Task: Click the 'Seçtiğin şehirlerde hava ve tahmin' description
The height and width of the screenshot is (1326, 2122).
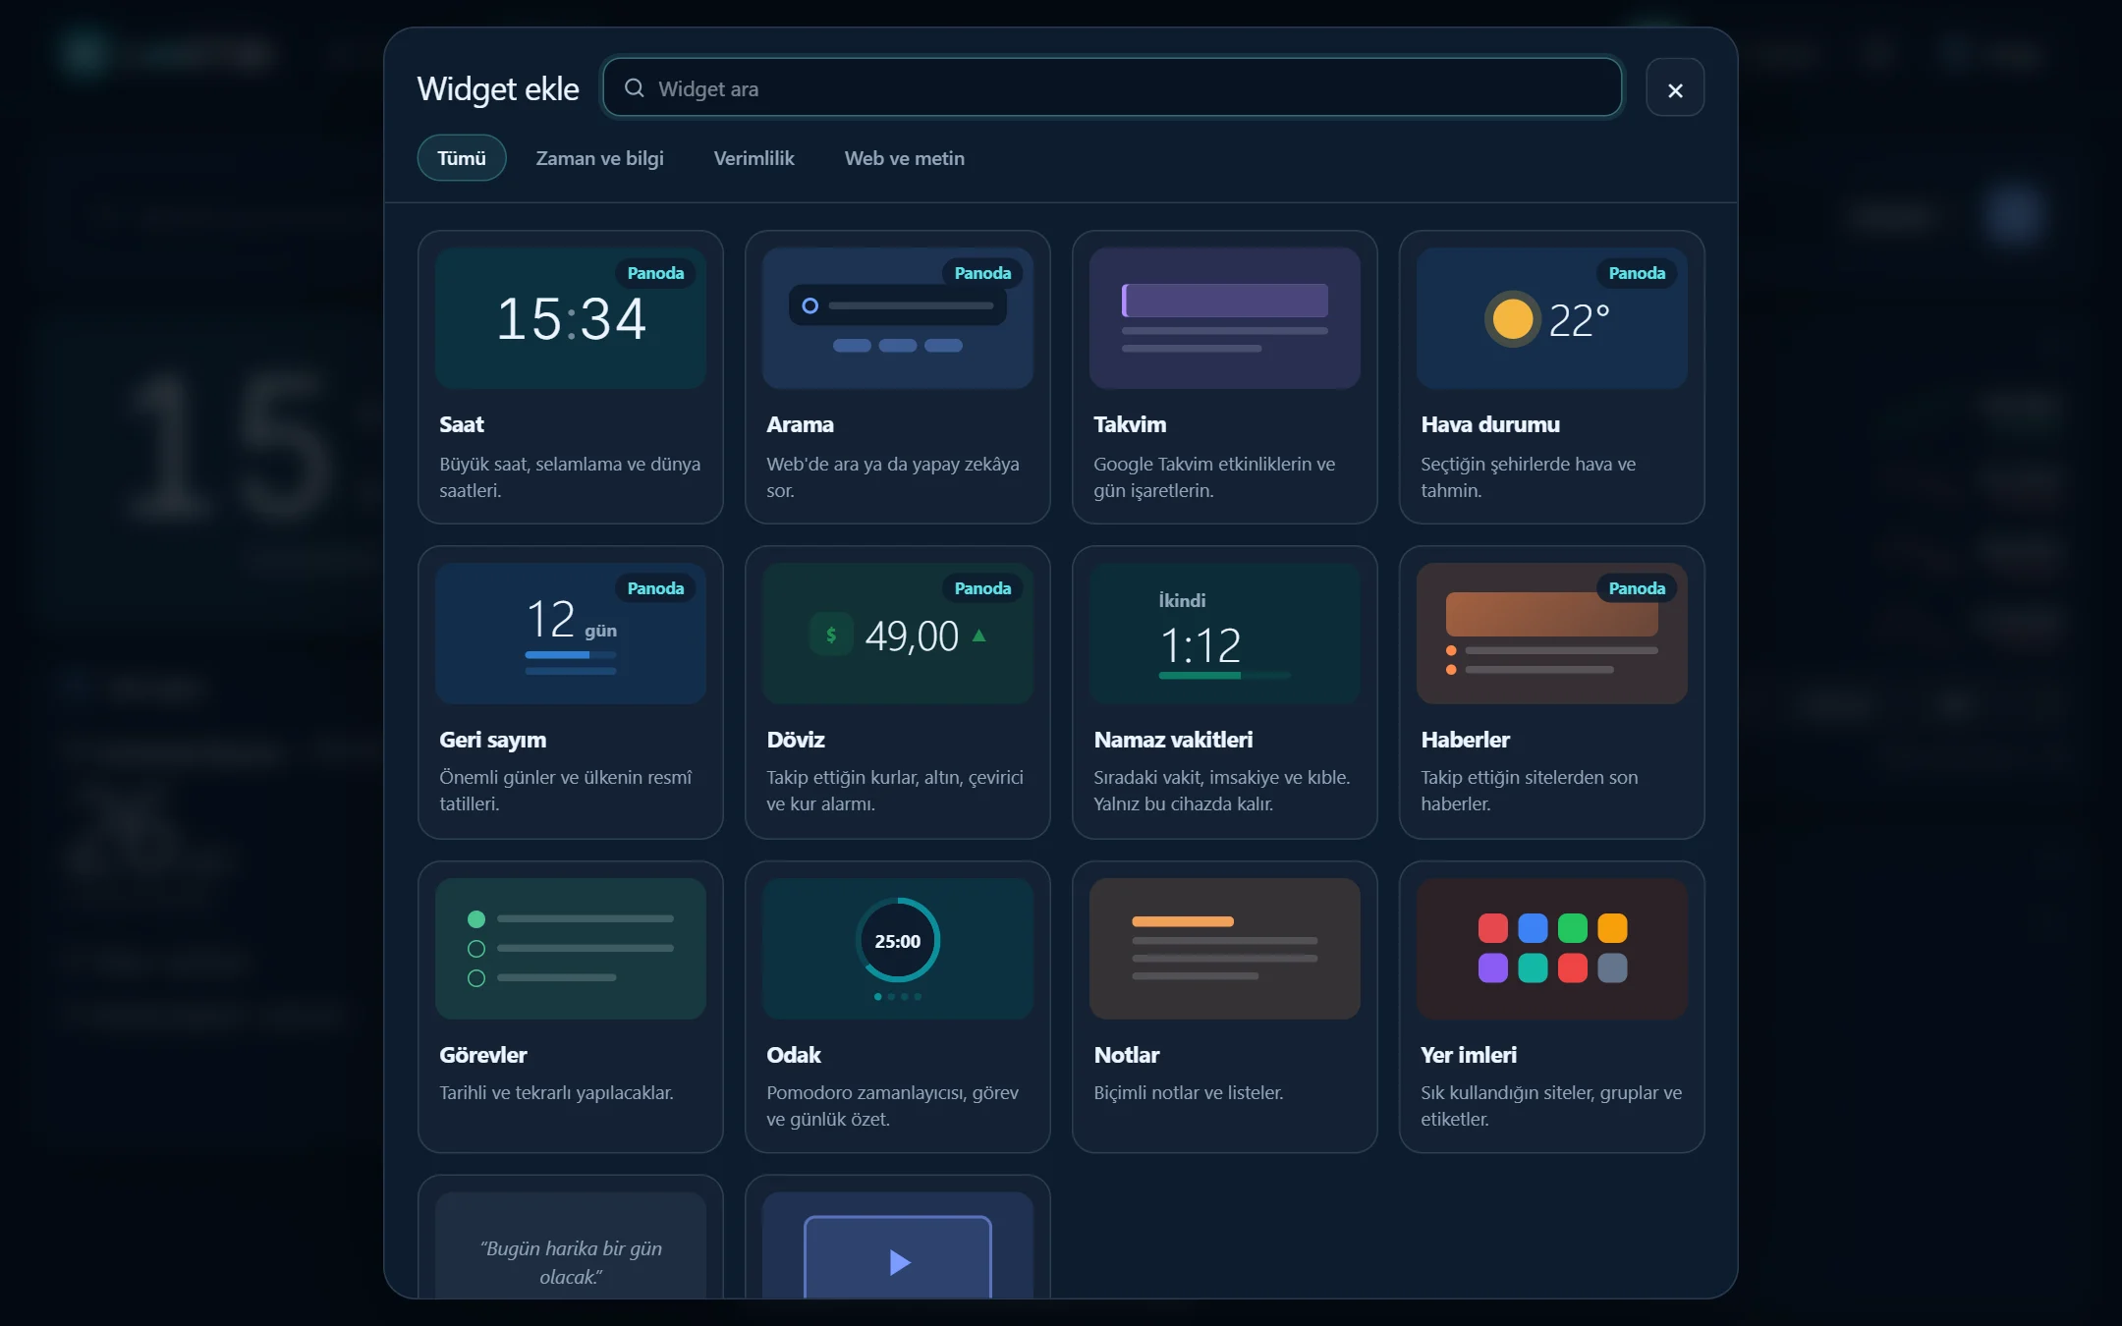Action: point(1529,476)
